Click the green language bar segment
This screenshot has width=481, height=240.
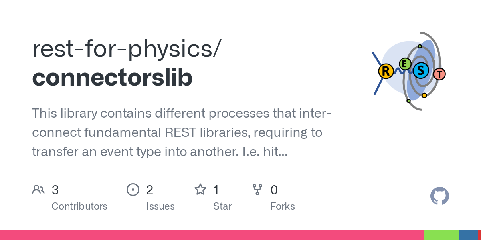441,235
